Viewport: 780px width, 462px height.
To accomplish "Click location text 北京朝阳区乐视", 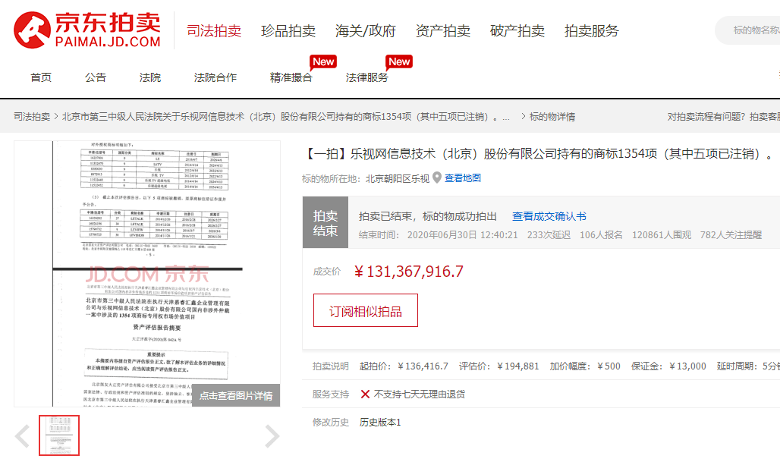I will (x=398, y=178).
